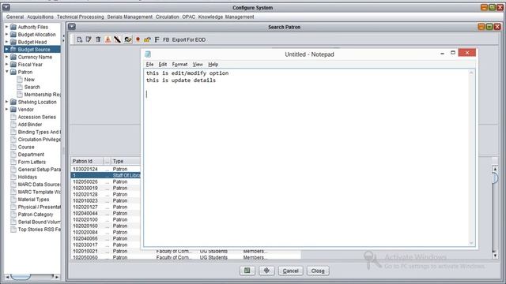Viewport: 506px width, 284px height.
Task: Click the tree panel horizontal scrollbar thumb
Action: click(x=21, y=277)
